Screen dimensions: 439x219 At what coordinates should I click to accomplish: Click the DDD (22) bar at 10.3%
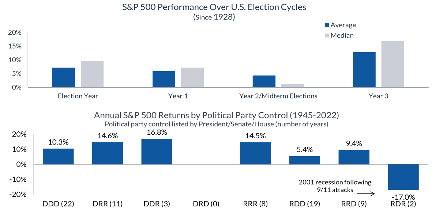(58, 157)
